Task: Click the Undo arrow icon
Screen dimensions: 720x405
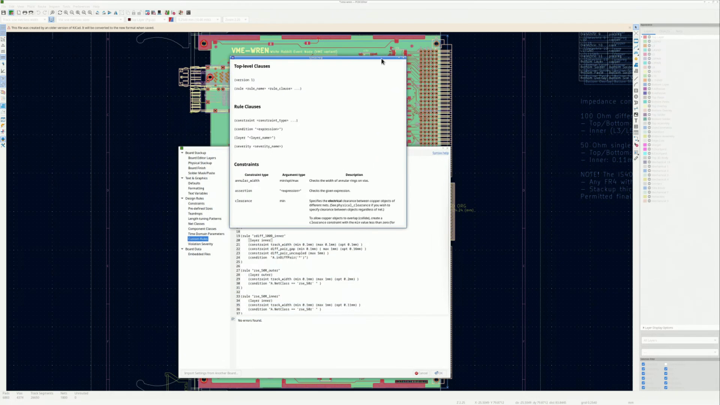Action: pos(39,13)
